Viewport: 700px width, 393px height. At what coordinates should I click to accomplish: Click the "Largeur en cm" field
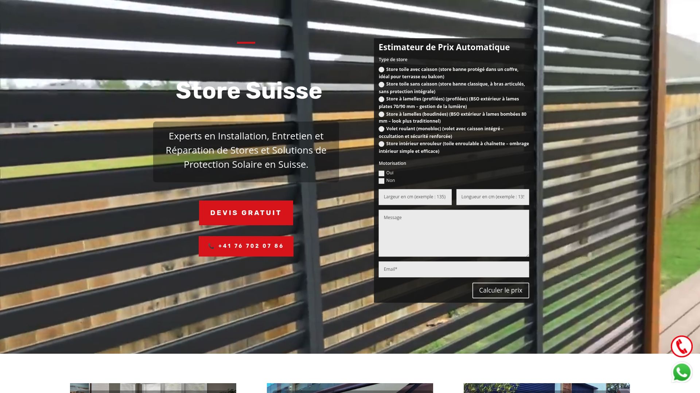(415, 197)
